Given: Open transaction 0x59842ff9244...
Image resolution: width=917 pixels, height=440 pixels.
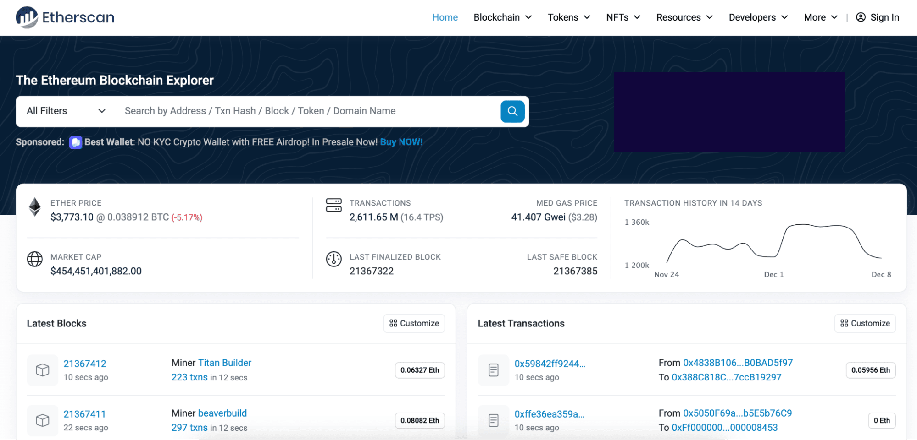Looking at the screenshot, I should 550,364.
